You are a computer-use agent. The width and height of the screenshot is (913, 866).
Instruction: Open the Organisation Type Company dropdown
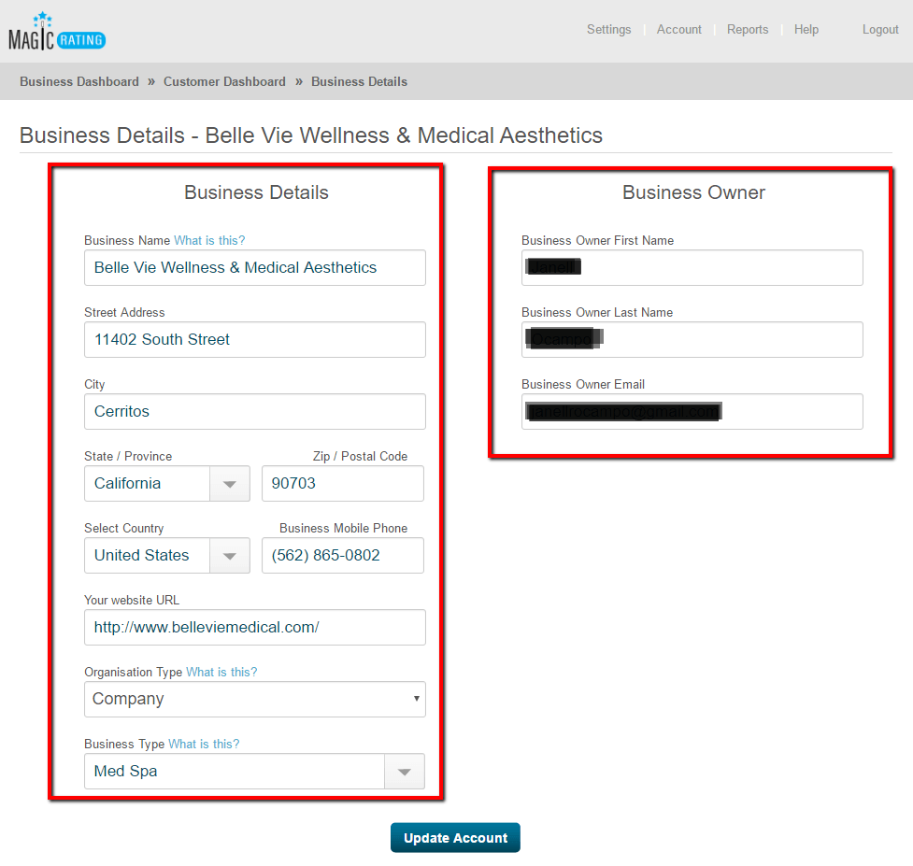tap(255, 700)
